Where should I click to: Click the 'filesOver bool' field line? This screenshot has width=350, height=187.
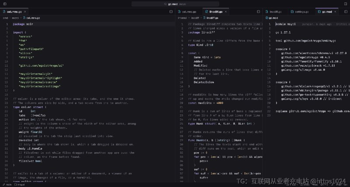30,161
